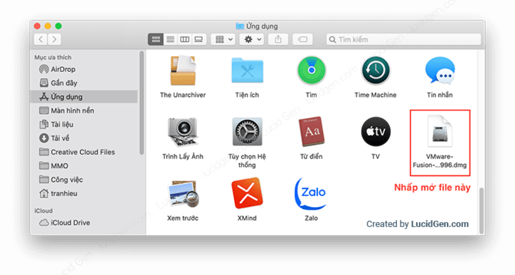This screenshot has width=515, height=275.
Task: Open Gần đây in the sidebar
Action: (x=84, y=83)
